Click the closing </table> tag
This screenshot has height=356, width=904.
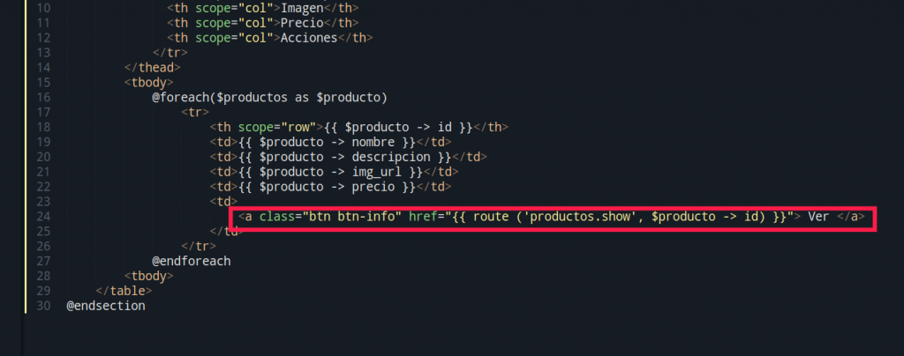pos(124,291)
